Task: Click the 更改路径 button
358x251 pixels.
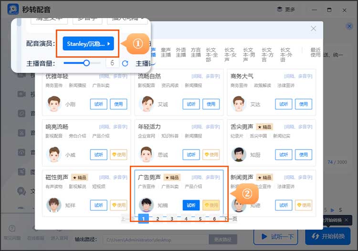Action: point(223,240)
